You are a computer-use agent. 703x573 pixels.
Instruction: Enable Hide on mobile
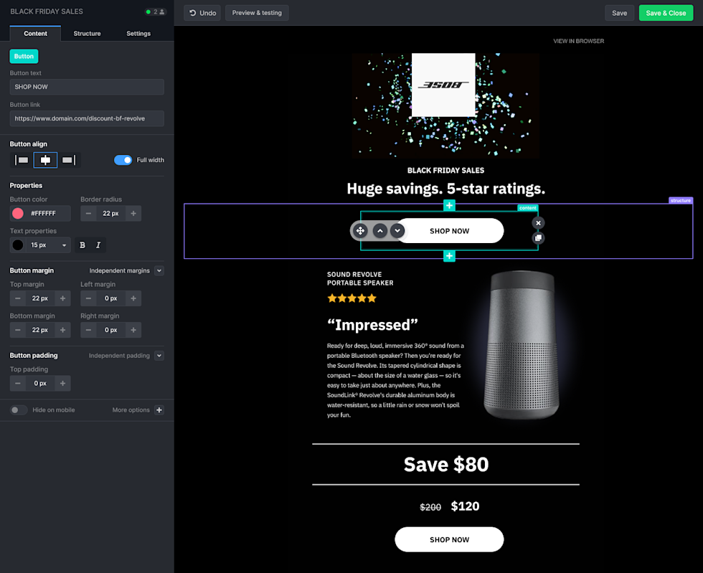[x=16, y=409]
